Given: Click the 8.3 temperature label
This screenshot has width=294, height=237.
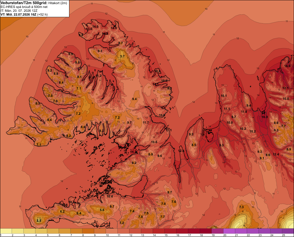Looking at the screenshot, I should pos(38,103).
